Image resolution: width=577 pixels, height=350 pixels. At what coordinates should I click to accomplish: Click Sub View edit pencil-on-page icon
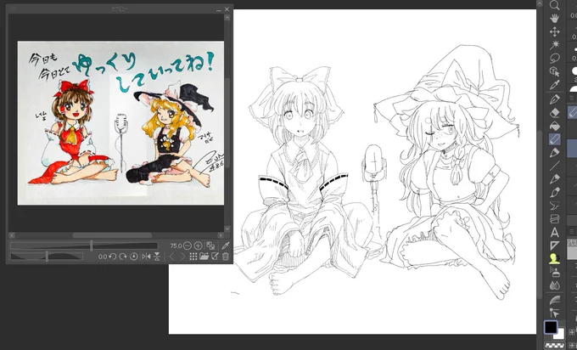pos(215,257)
